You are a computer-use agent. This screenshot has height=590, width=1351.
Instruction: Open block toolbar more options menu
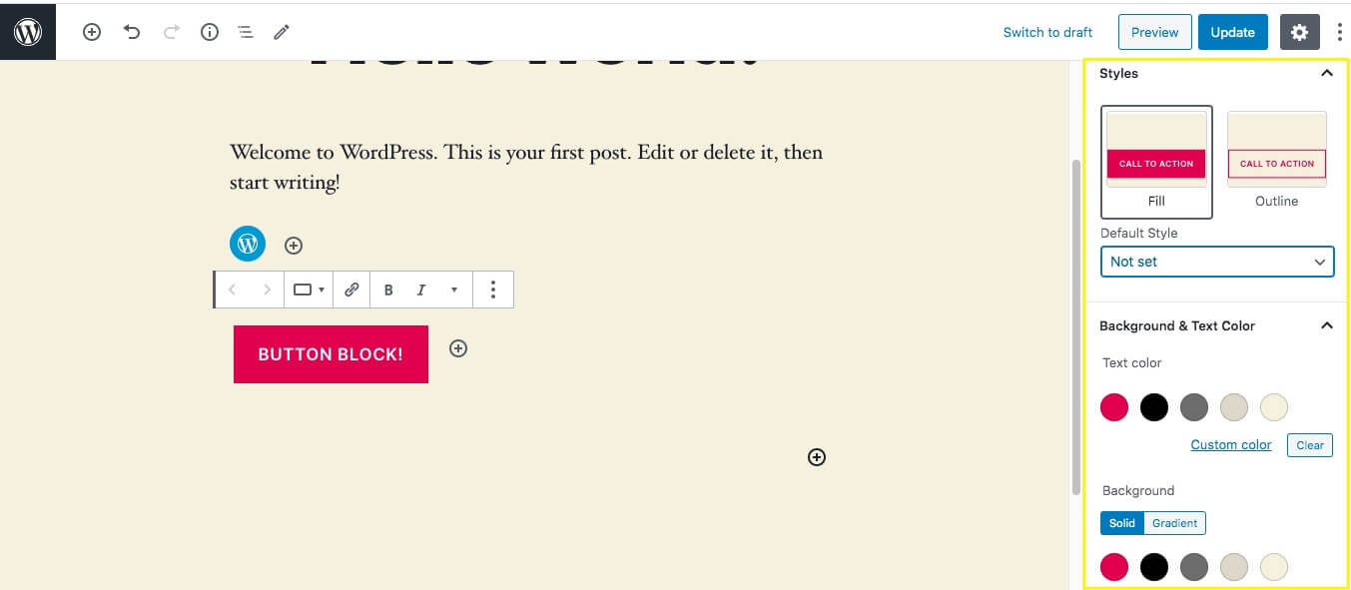coord(493,290)
